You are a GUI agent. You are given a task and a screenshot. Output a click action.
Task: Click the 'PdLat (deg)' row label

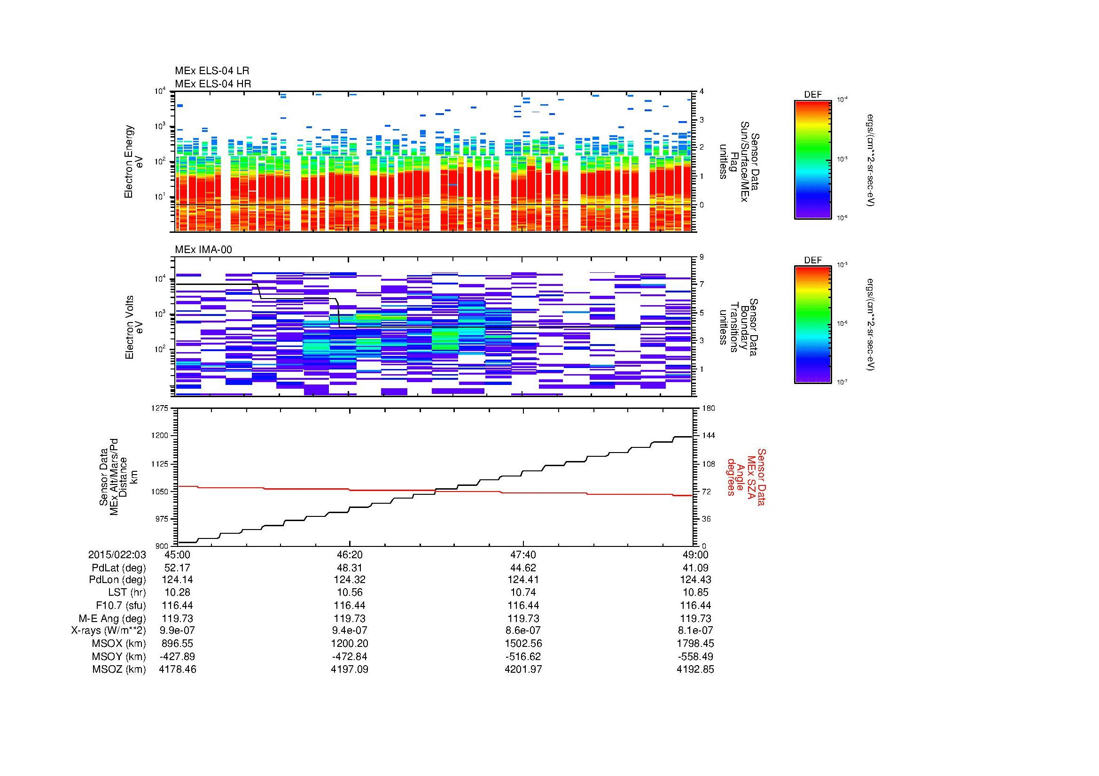point(119,568)
